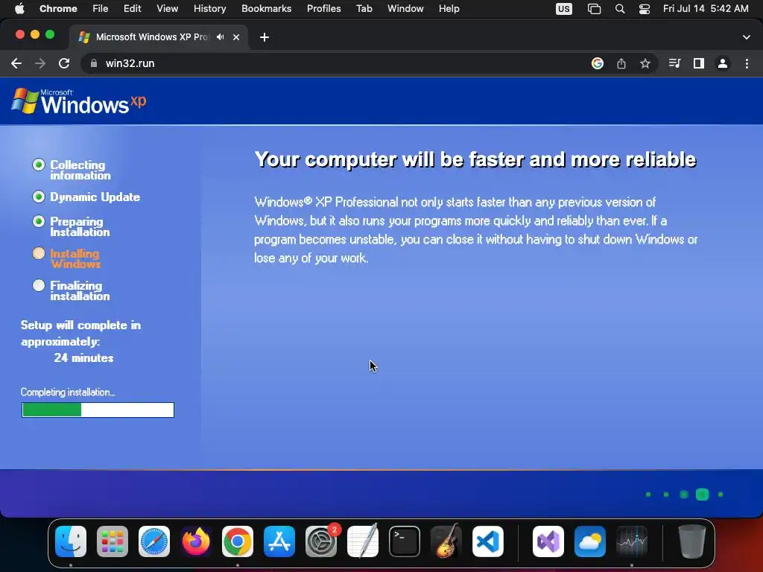The height and width of the screenshot is (572, 763).
Task: Go back with Chrome's back arrow
Action: pos(16,63)
